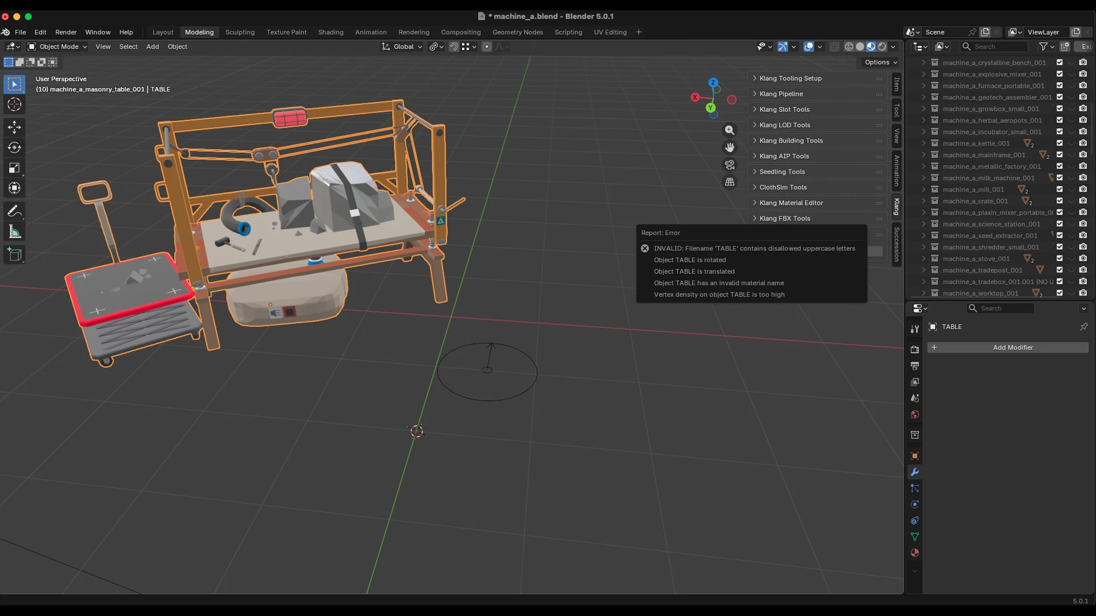Open the Options dropdown in viewport
Screen dimensions: 1096x616
tap(880, 62)
